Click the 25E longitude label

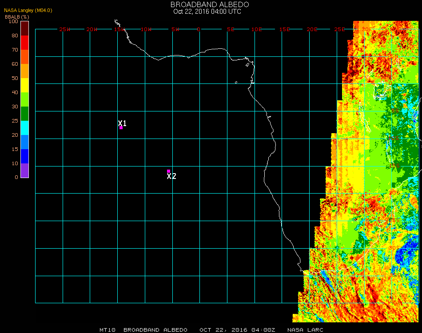339,29
